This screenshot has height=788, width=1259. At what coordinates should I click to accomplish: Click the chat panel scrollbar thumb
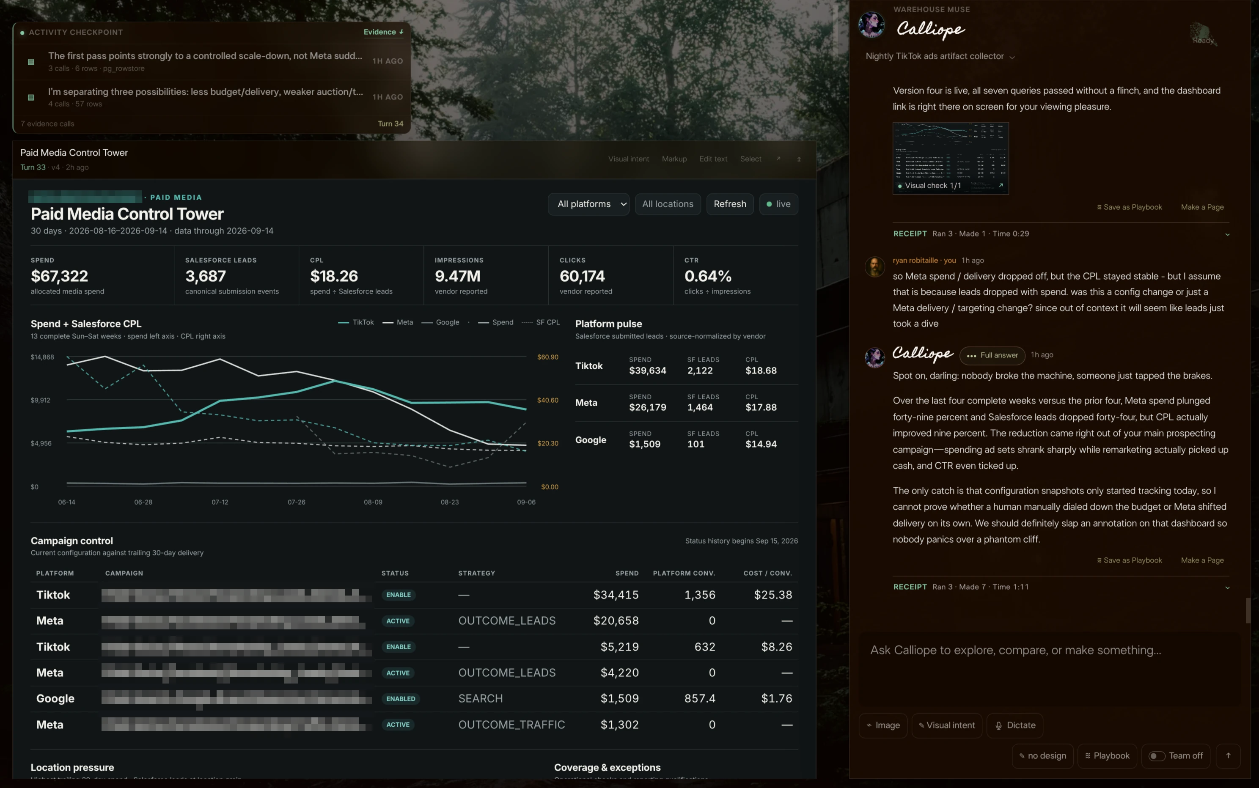tap(1248, 611)
